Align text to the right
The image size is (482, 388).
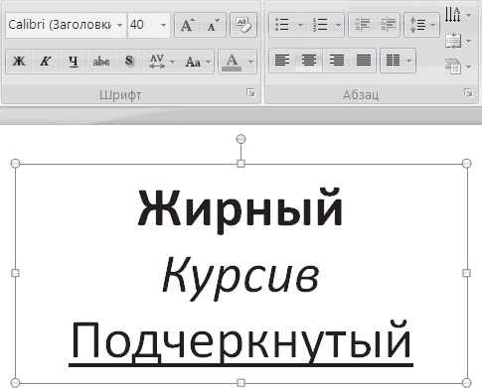coord(336,61)
